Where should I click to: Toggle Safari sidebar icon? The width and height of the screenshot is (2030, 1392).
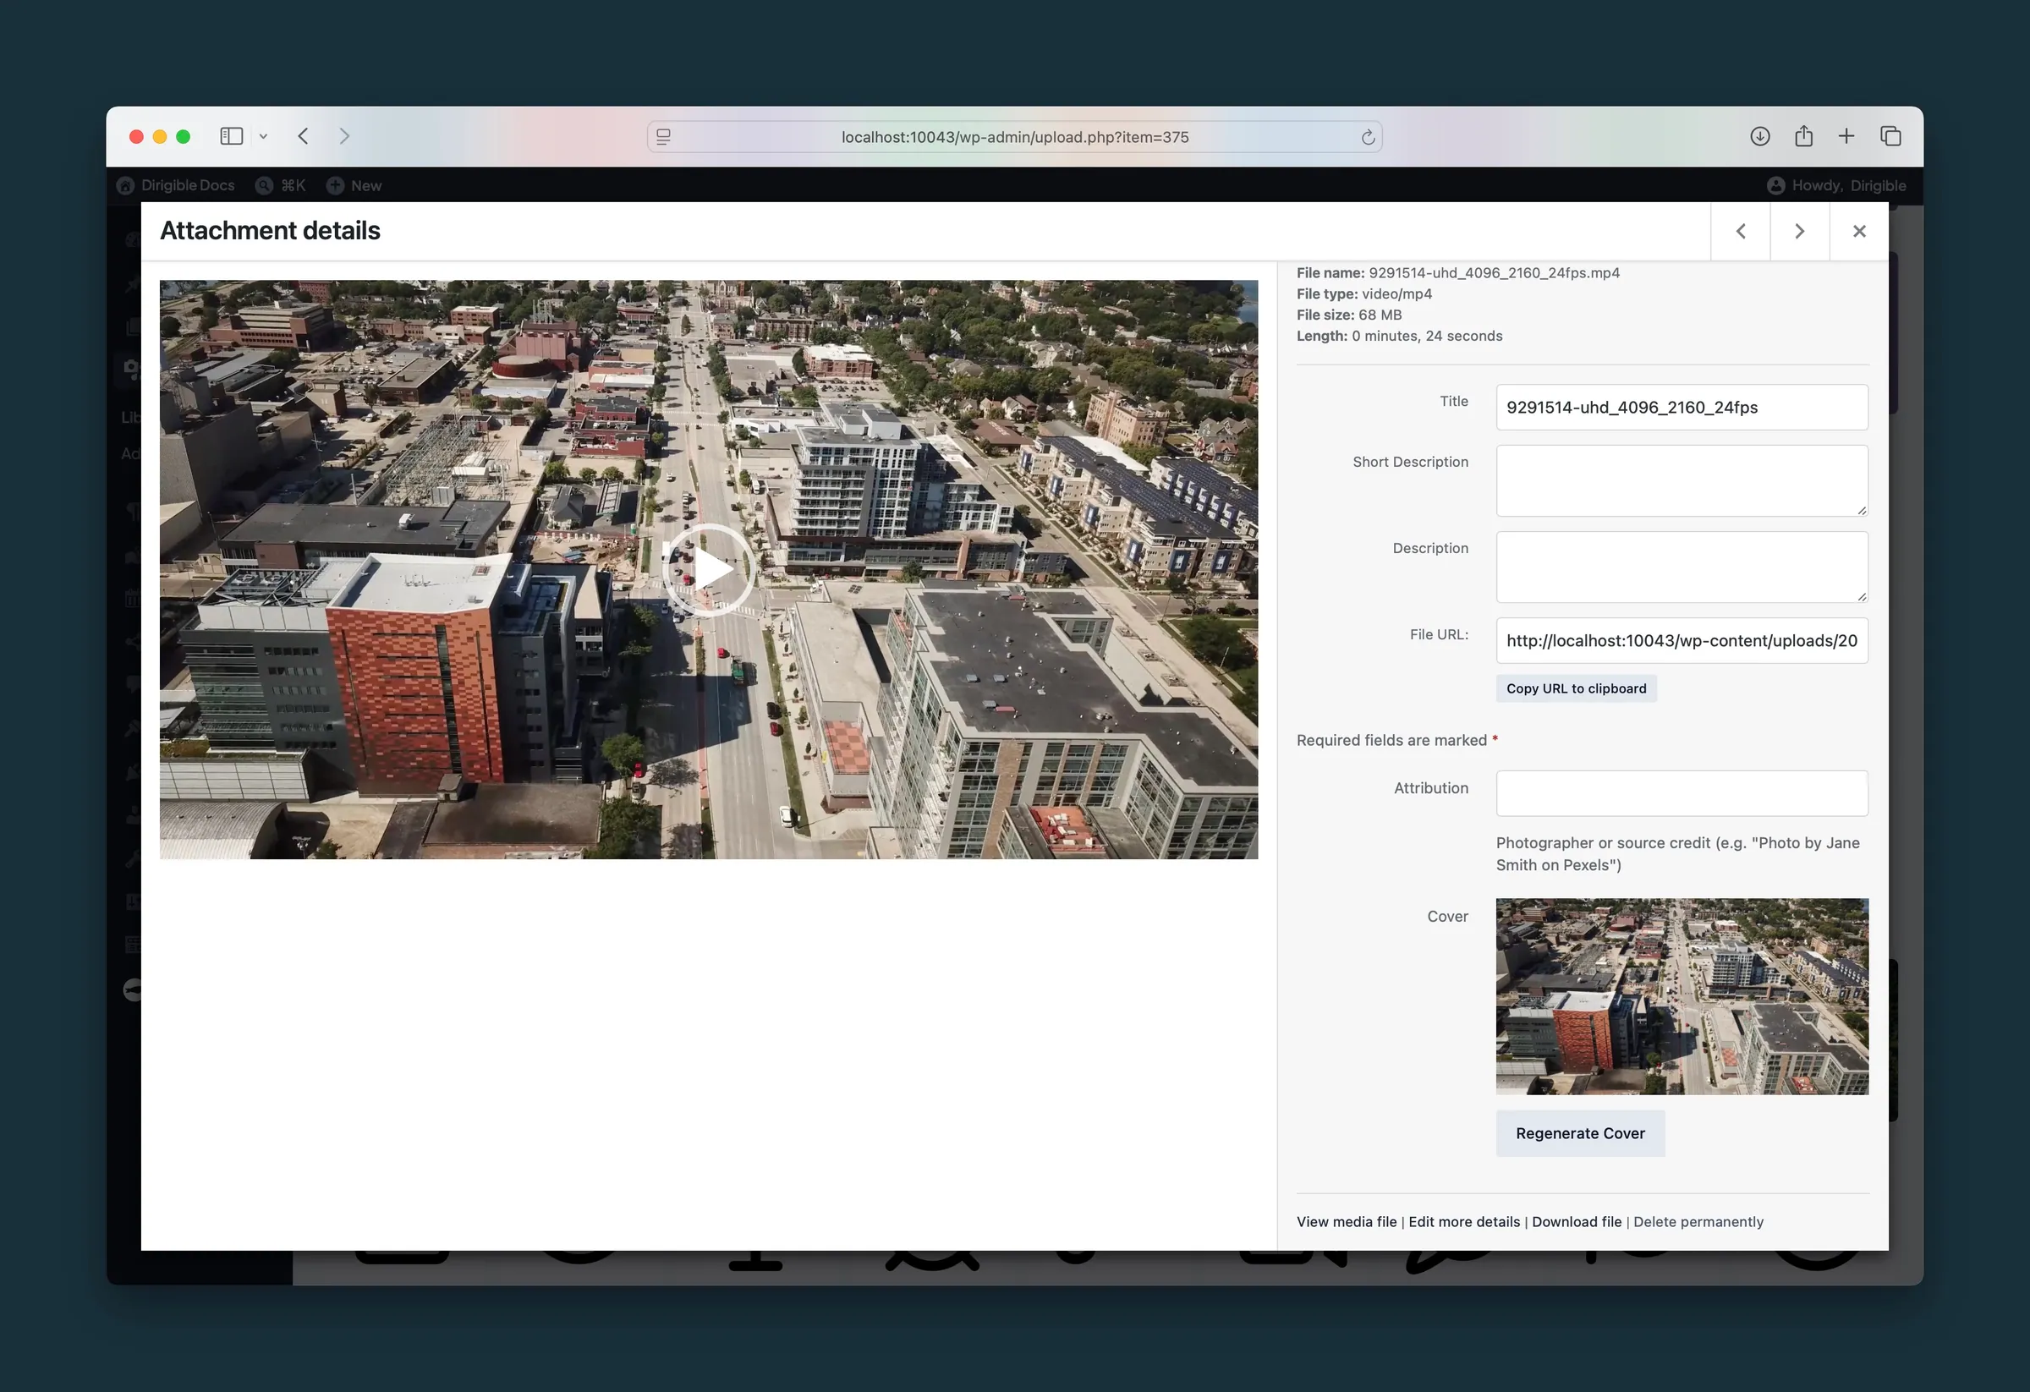[x=232, y=136]
